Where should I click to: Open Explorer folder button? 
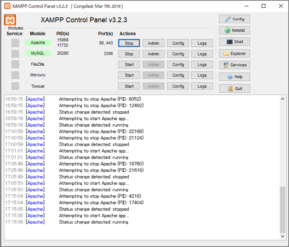coord(235,53)
